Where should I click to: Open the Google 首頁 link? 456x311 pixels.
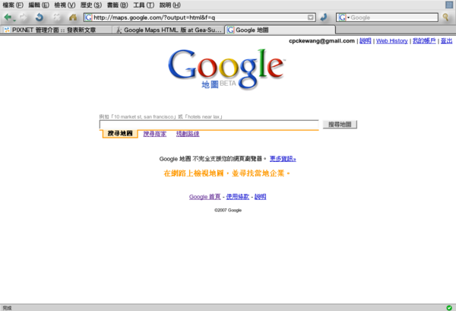pos(204,197)
